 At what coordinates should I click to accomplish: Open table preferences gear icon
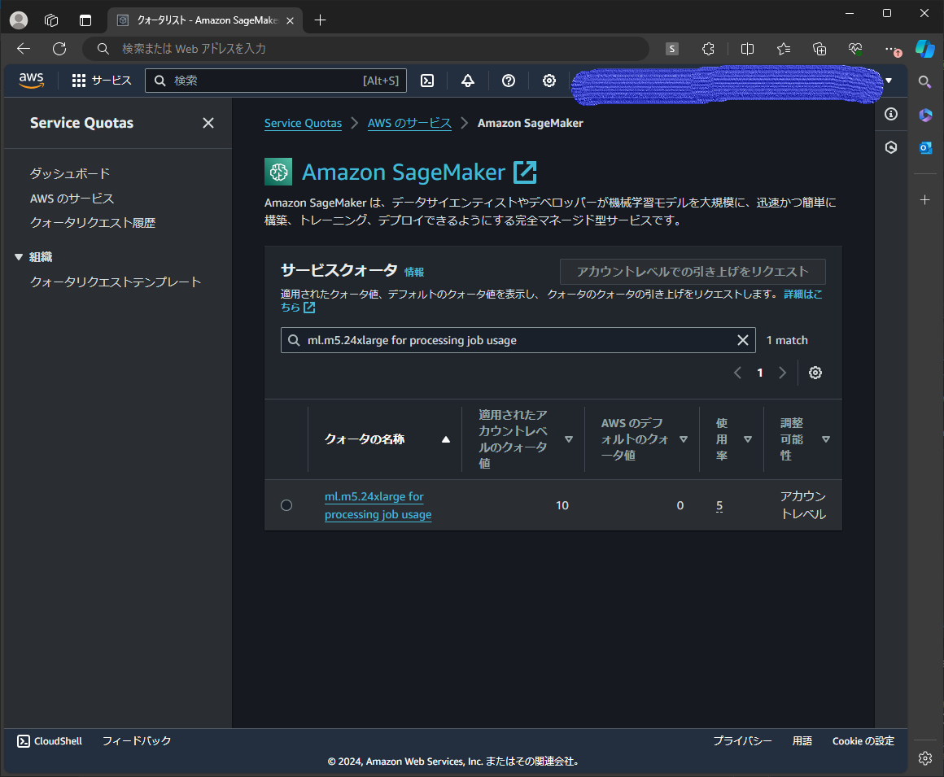pyautogui.click(x=815, y=373)
